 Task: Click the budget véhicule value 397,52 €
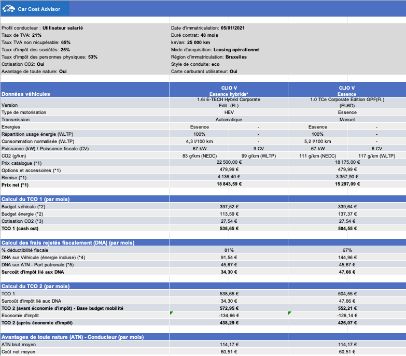coord(229,207)
